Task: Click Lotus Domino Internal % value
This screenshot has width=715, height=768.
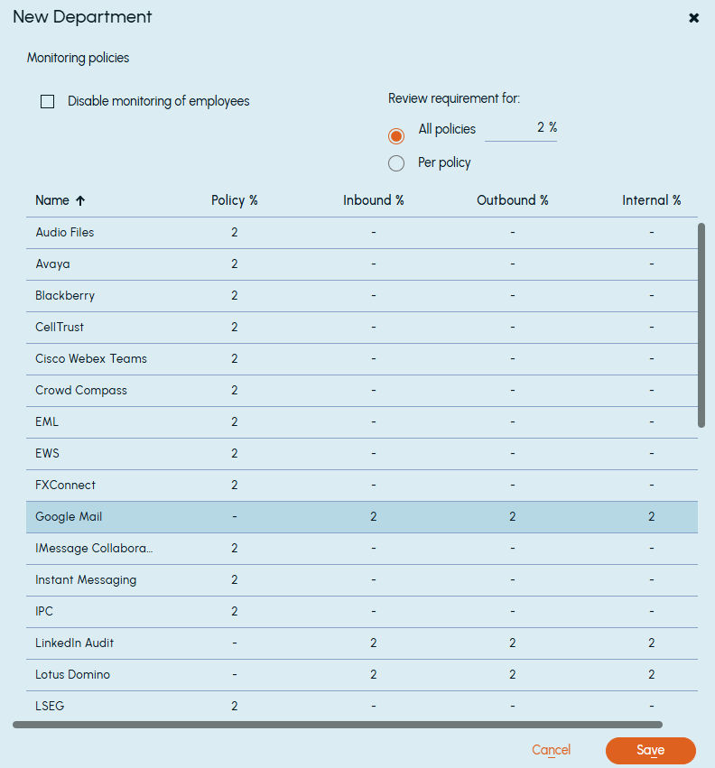Action: pyautogui.click(x=651, y=675)
